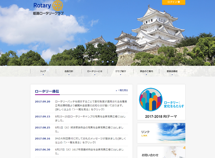Open the 例会のご案内 menu item

coord(146,71)
